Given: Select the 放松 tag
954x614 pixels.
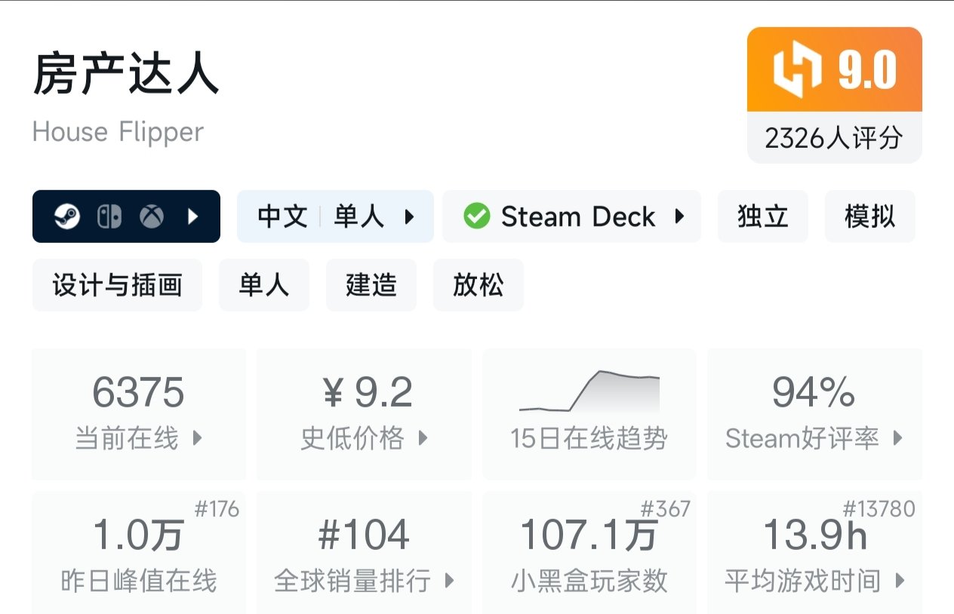Looking at the screenshot, I should [478, 285].
